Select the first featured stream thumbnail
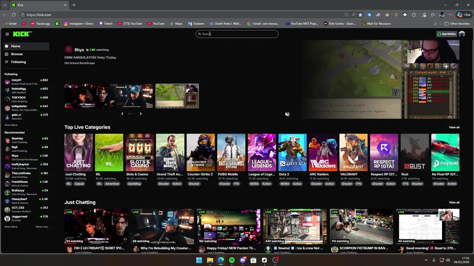The height and width of the screenshot is (266, 474). pyautogui.click(x=86, y=96)
